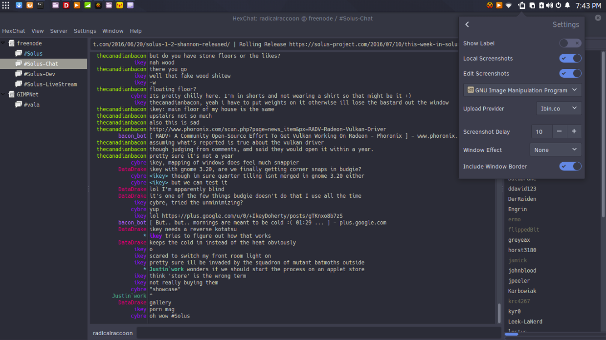Launch the terminal from the panel
This screenshot has width=606, height=340.
click(x=41, y=5)
